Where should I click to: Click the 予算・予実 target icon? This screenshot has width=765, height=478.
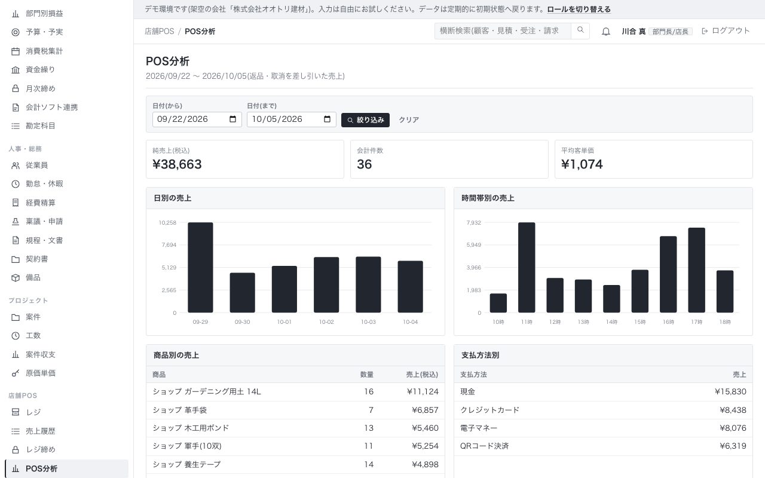(x=16, y=32)
